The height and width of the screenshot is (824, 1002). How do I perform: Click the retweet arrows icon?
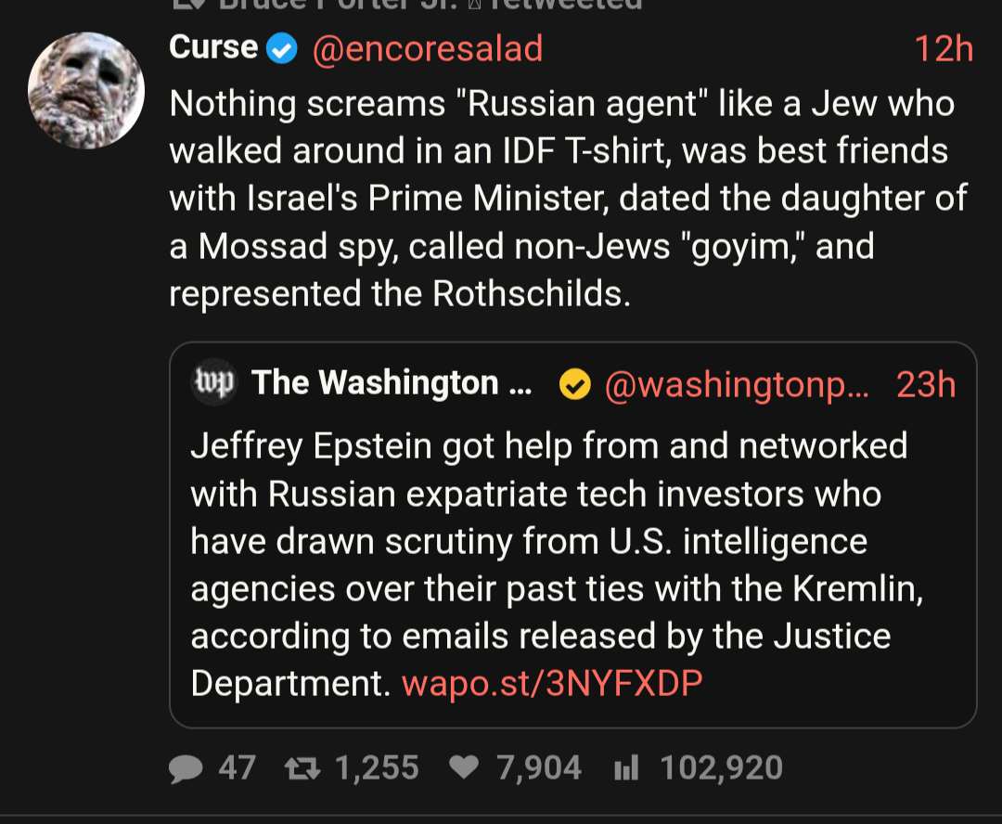(301, 768)
